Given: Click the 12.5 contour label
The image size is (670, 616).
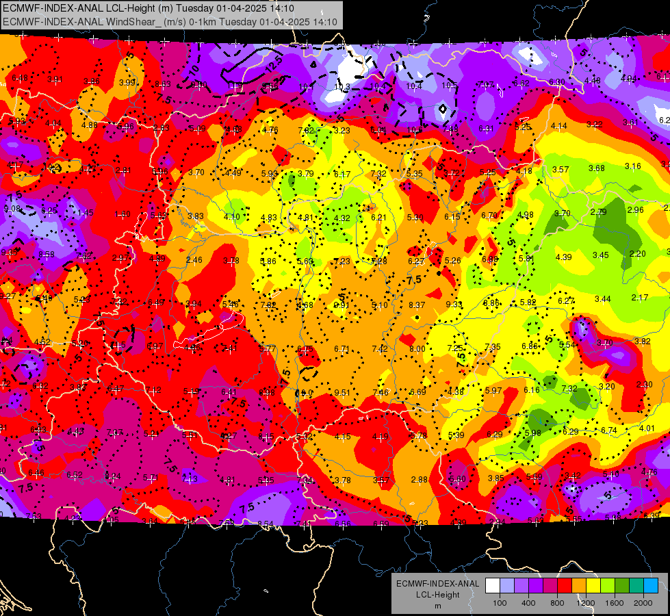Looking at the screenshot, I should (274, 64).
